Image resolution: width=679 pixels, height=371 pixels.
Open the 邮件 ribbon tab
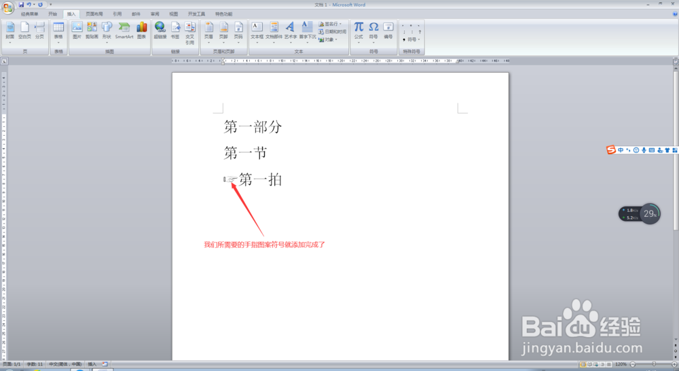tap(136, 14)
